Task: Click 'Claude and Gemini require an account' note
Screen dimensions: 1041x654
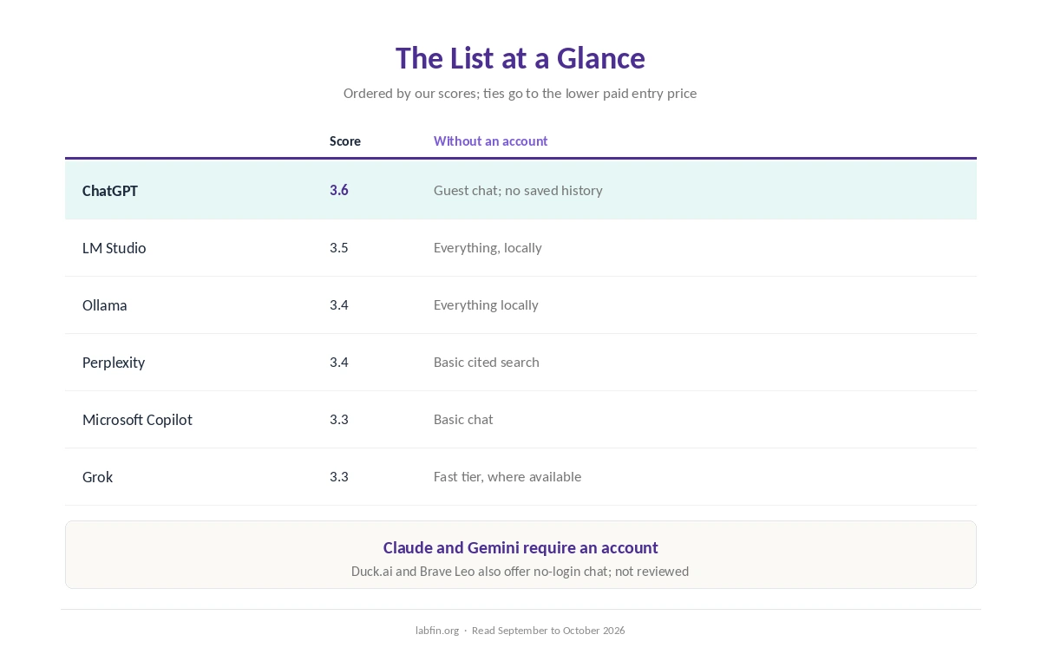Action: tap(520, 547)
